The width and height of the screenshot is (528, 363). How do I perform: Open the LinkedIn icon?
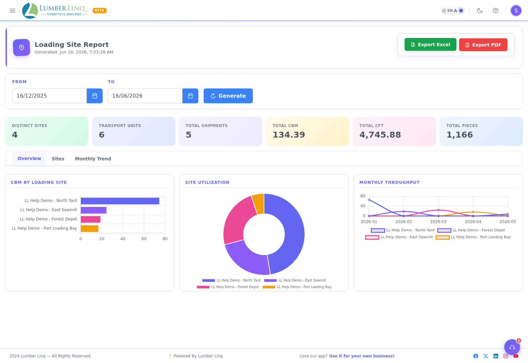tap(496, 356)
